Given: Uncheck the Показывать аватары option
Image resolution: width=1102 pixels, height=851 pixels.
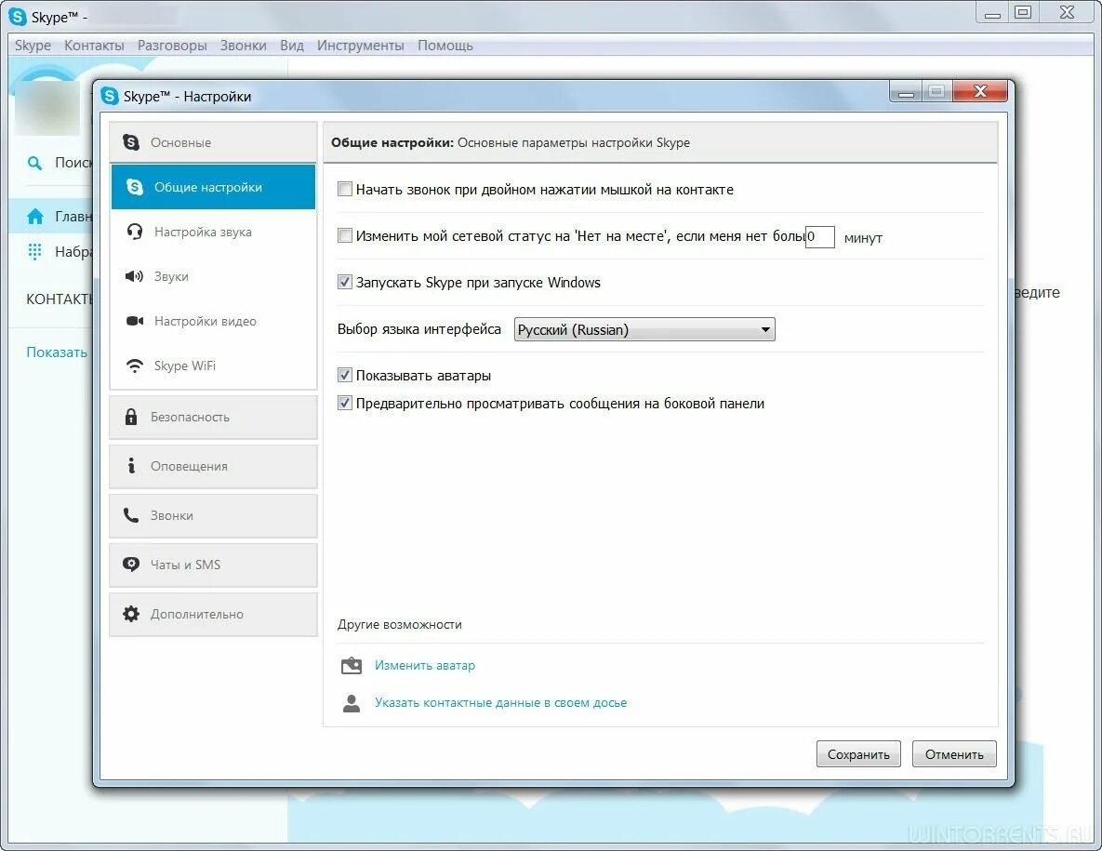Looking at the screenshot, I should pyautogui.click(x=344, y=375).
